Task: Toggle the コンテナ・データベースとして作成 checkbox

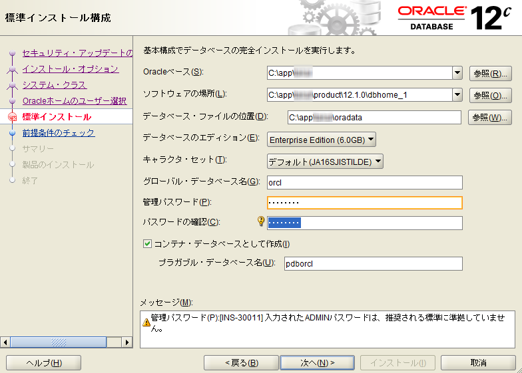Action: [147, 244]
